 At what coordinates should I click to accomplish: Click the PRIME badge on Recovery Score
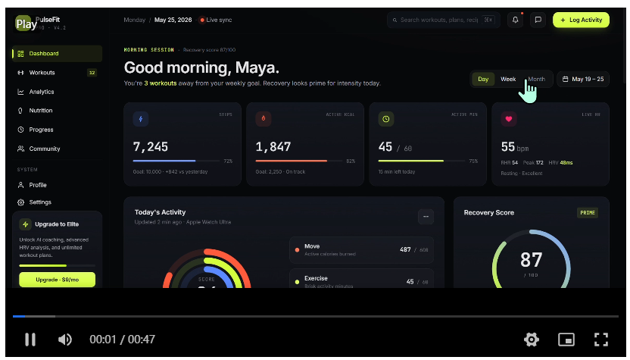(x=588, y=213)
